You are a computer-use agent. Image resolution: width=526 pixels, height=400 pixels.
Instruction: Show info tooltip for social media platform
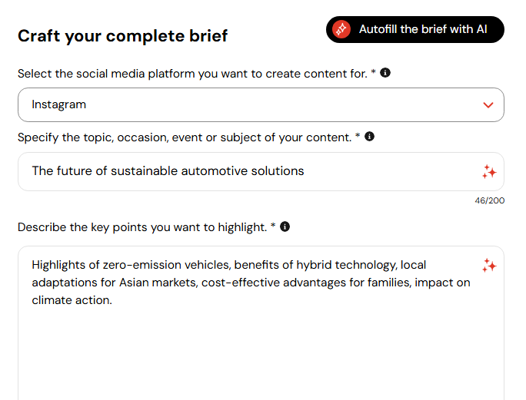tap(385, 73)
